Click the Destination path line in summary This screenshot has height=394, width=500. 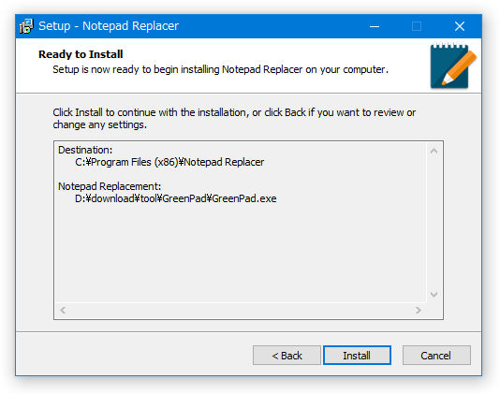[x=169, y=162]
